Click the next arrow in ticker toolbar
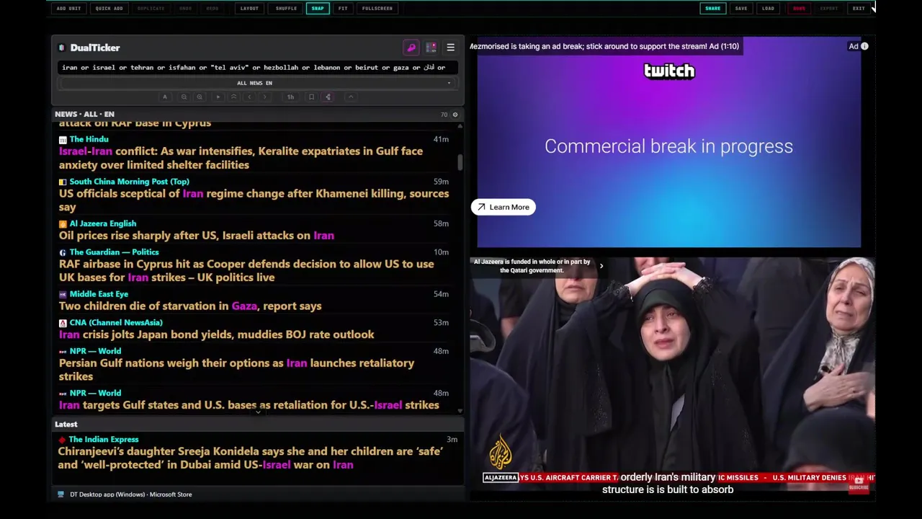The image size is (922, 519). tap(265, 97)
